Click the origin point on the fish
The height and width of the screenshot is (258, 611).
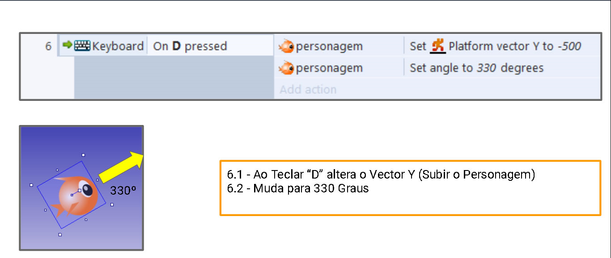pos(72,195)
